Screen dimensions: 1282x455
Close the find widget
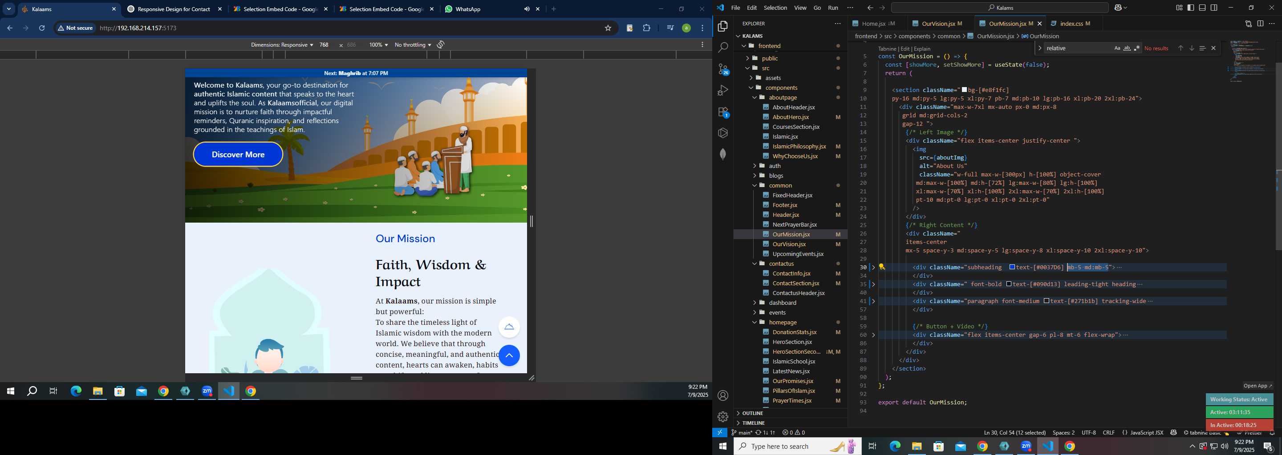pyautogui.click(x=1213, y=48)
